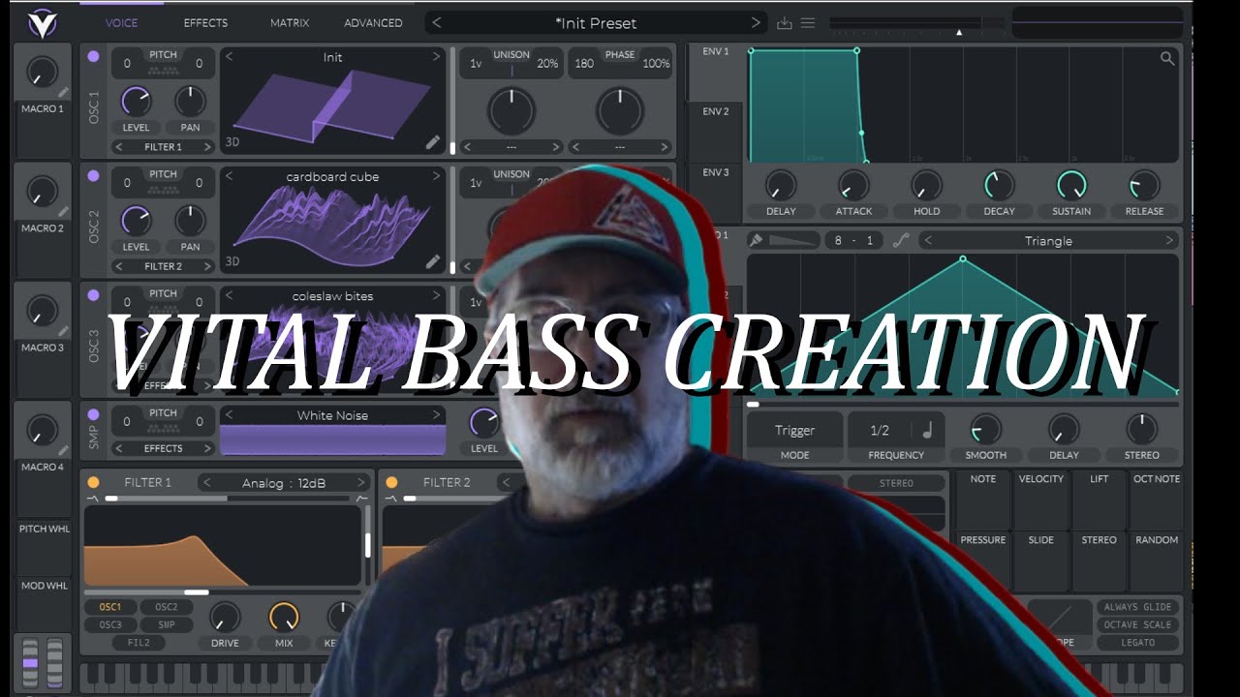Toggle SMP input on Filter 1
The width and height of the screenshot is (1240, 697).
click(167, 624)
